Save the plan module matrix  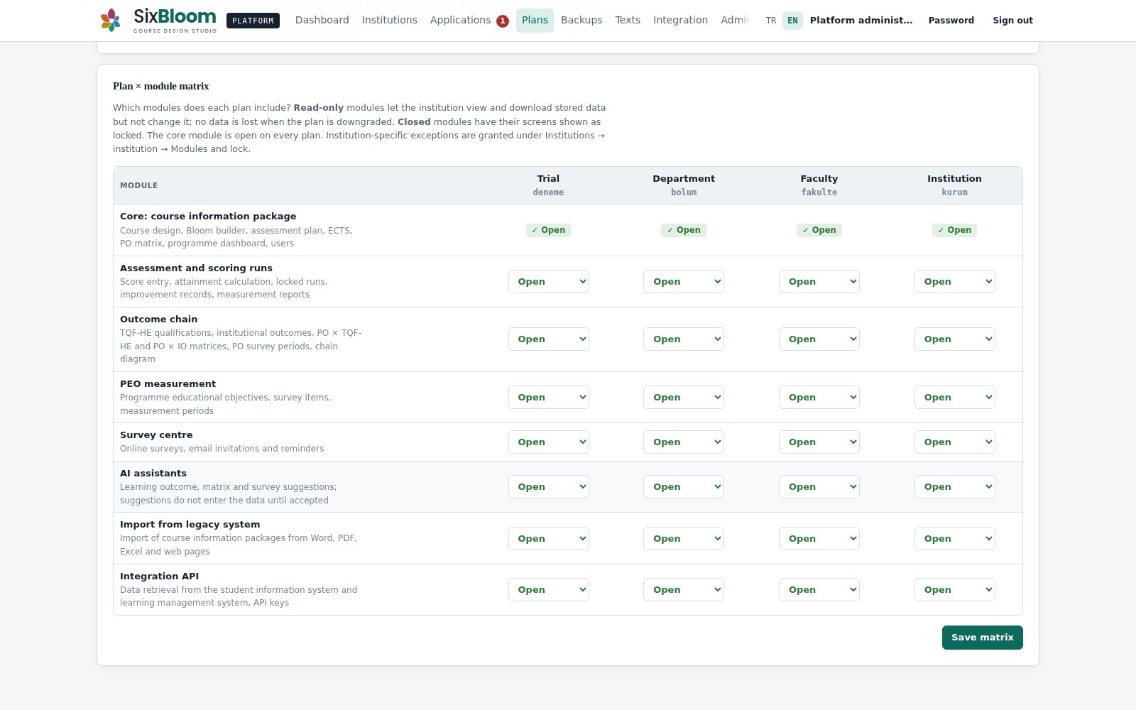coord(982,638)
